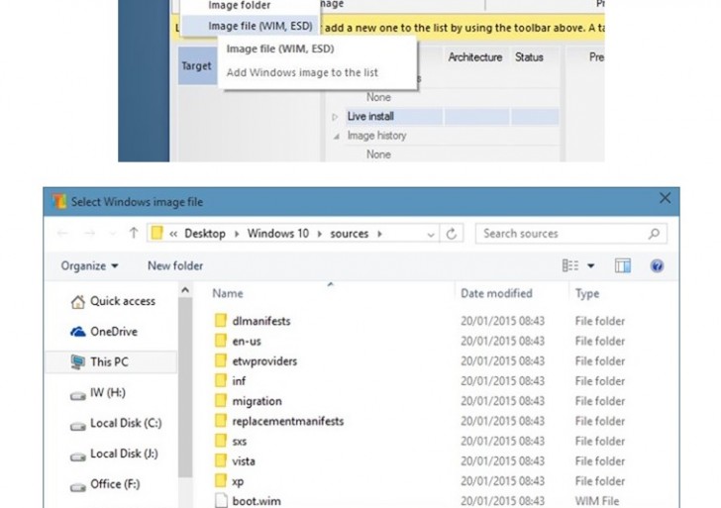Viewport: 721px width, 508px height.
Task: Open the change view dropdown arrow
Action: tap(591, 265)
